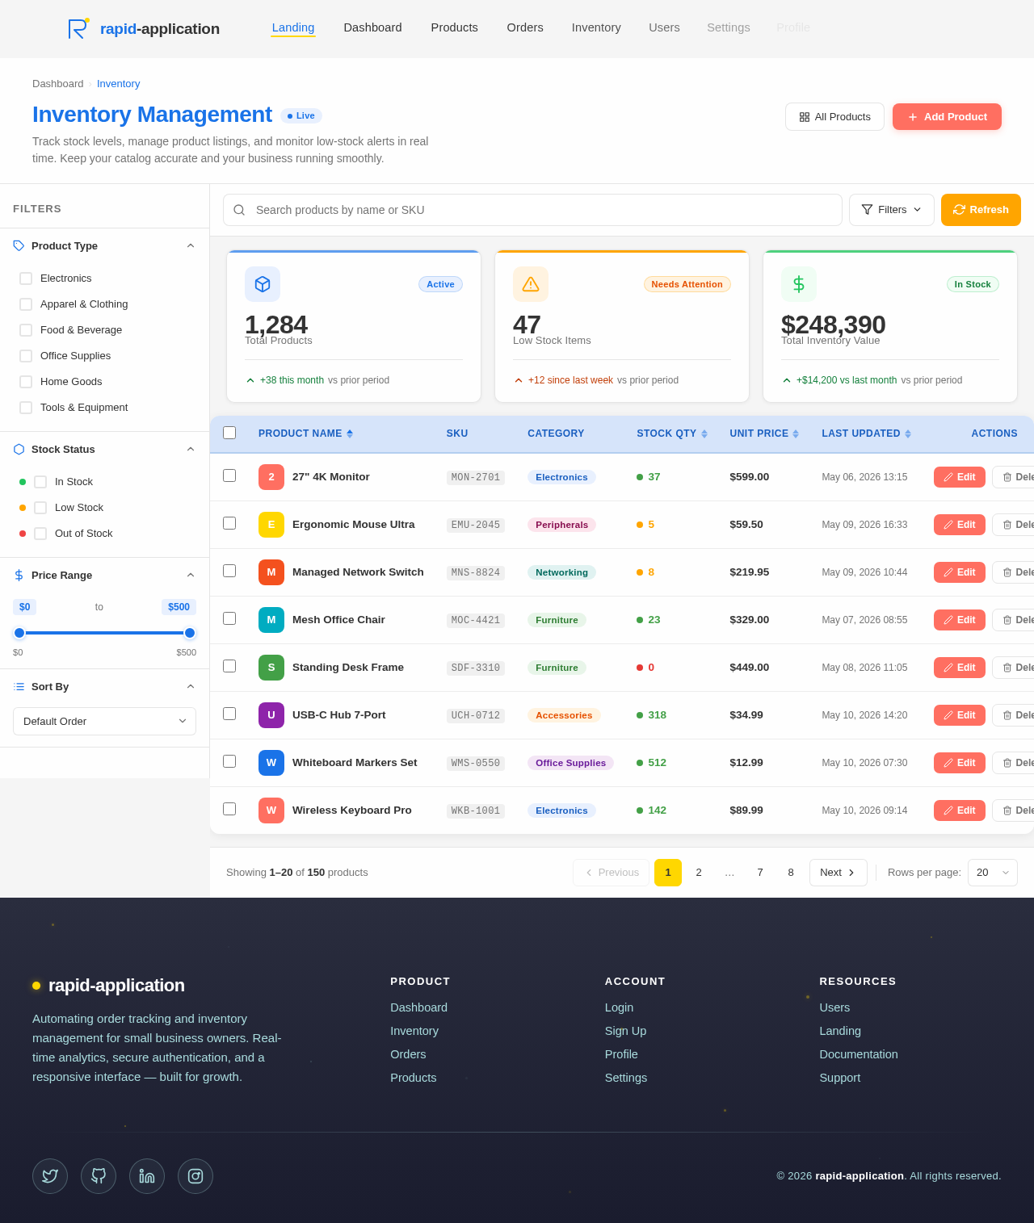Toggle the select-all checkbox in table header

[229, 433]
